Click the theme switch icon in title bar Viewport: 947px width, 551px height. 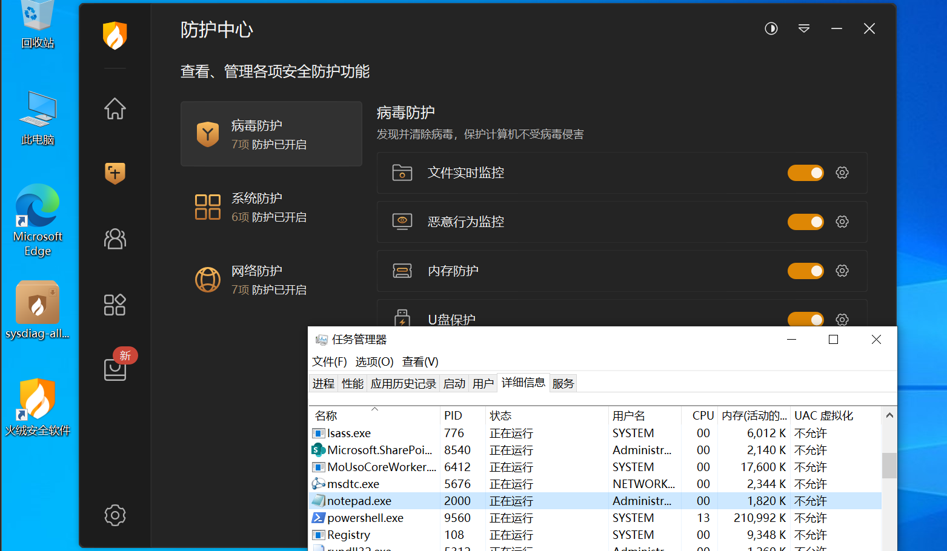[x=771, y=28]
